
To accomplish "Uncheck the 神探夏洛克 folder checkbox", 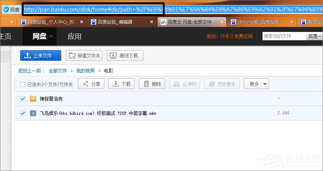I will [23, 99].
